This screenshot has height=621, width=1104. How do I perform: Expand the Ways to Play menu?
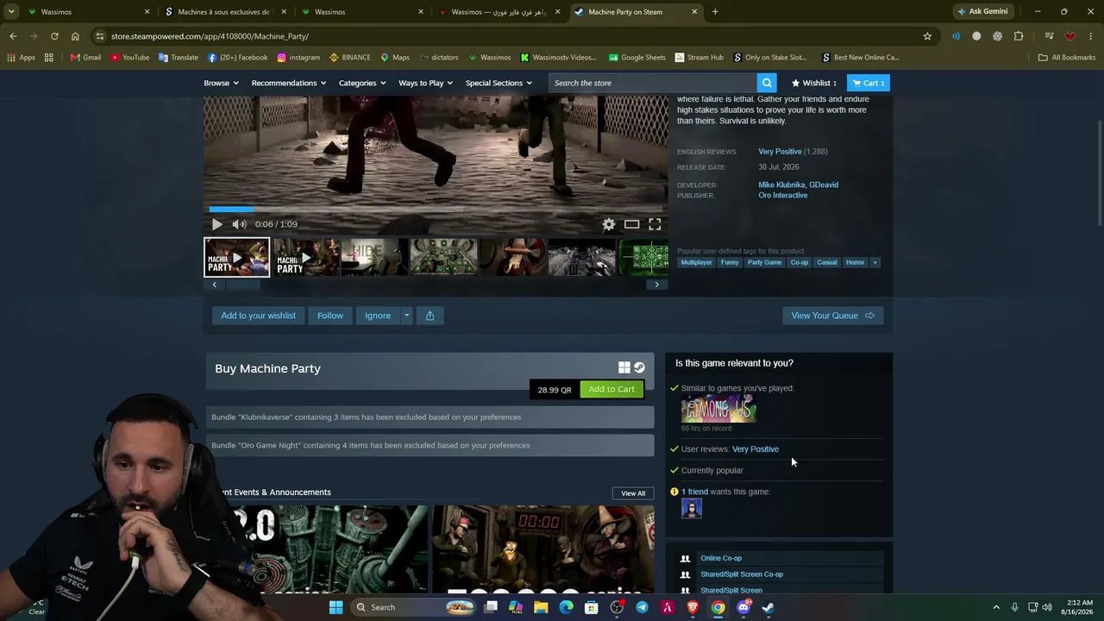coord(425,83)
